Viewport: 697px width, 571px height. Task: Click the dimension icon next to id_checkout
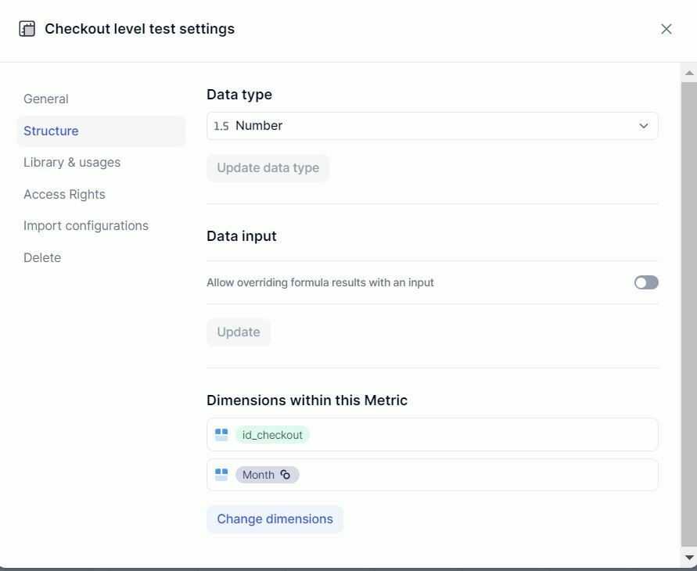[x=221, y=435]
